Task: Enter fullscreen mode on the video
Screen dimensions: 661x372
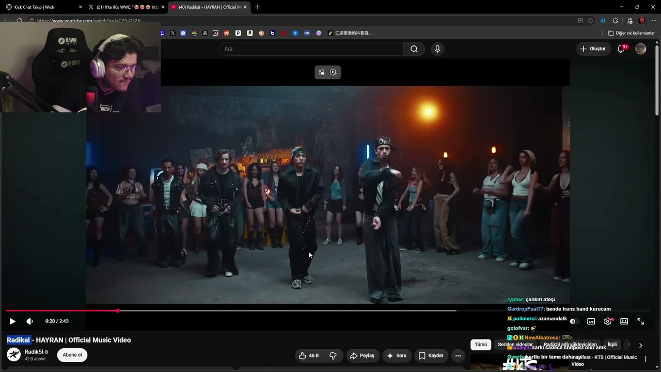Action: point(640,321)
